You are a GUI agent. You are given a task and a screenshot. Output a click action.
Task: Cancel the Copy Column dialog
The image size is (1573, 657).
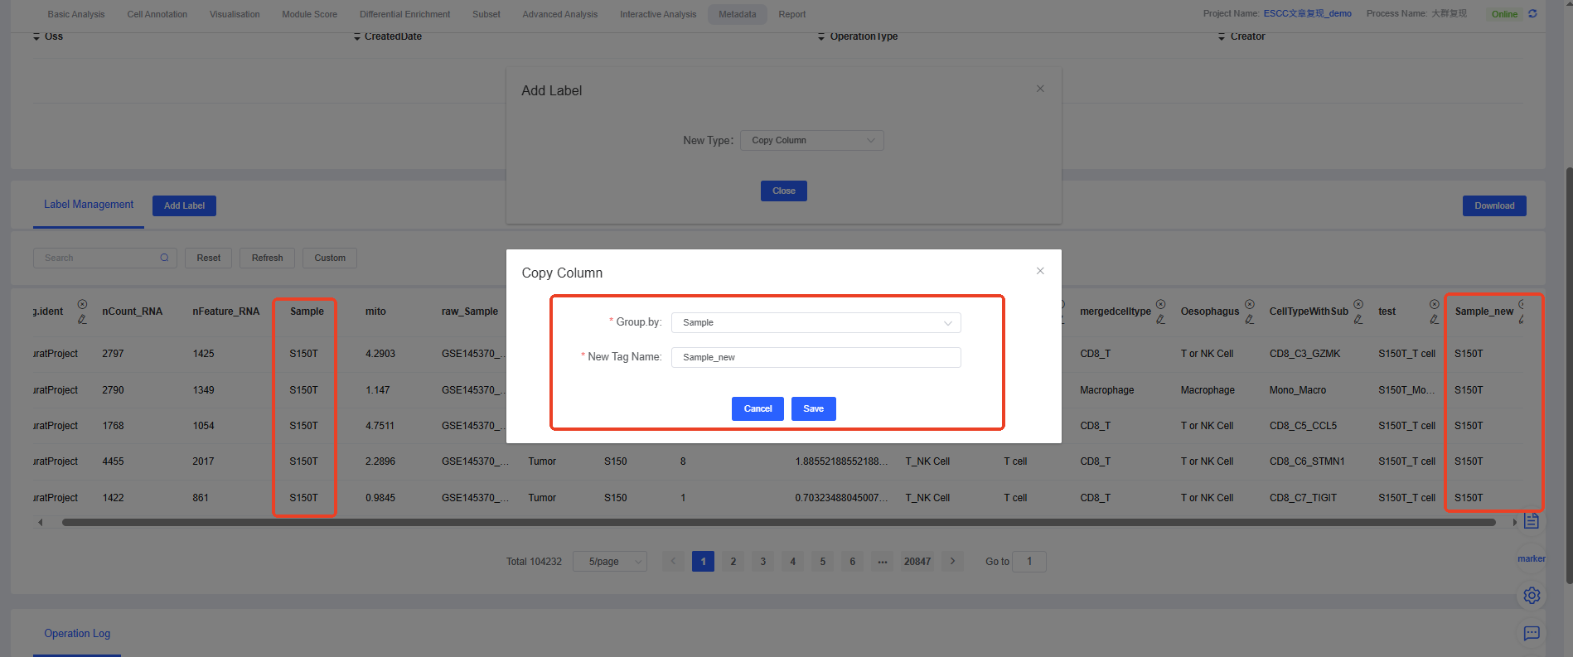click(x=757, y=408)
